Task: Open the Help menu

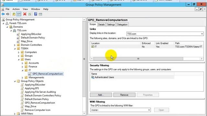Action: (46, 9)
